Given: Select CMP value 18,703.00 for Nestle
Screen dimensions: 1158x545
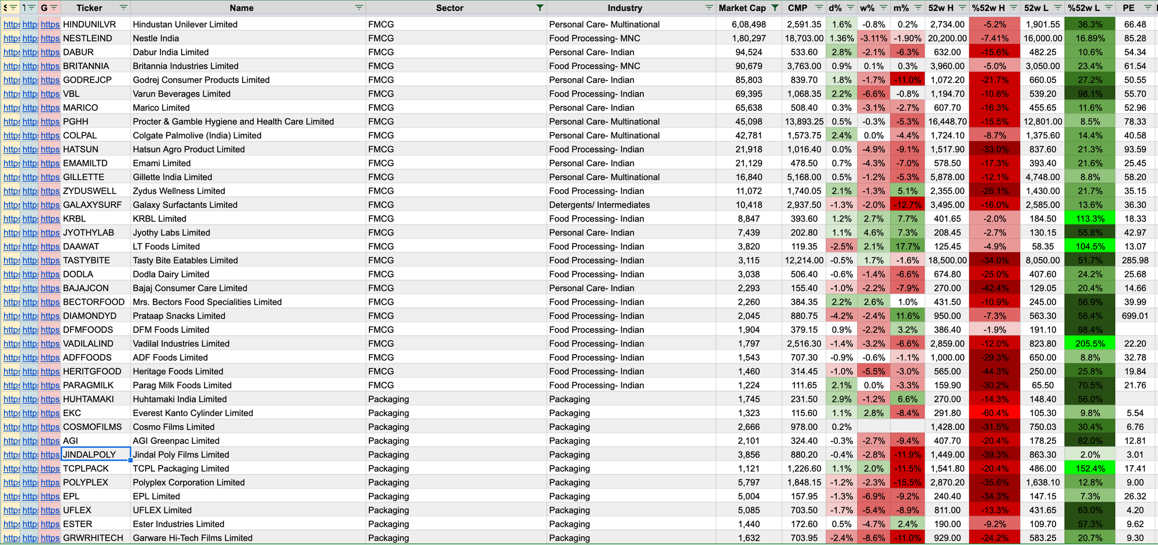Looking at the screenshot, I should (x=804, y=38).
